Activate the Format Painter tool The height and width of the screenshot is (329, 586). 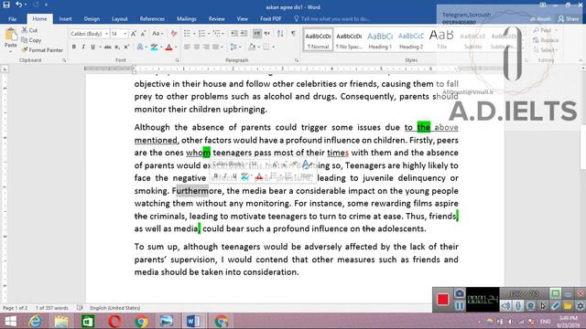pyautogui.click(x=42, y=49)
